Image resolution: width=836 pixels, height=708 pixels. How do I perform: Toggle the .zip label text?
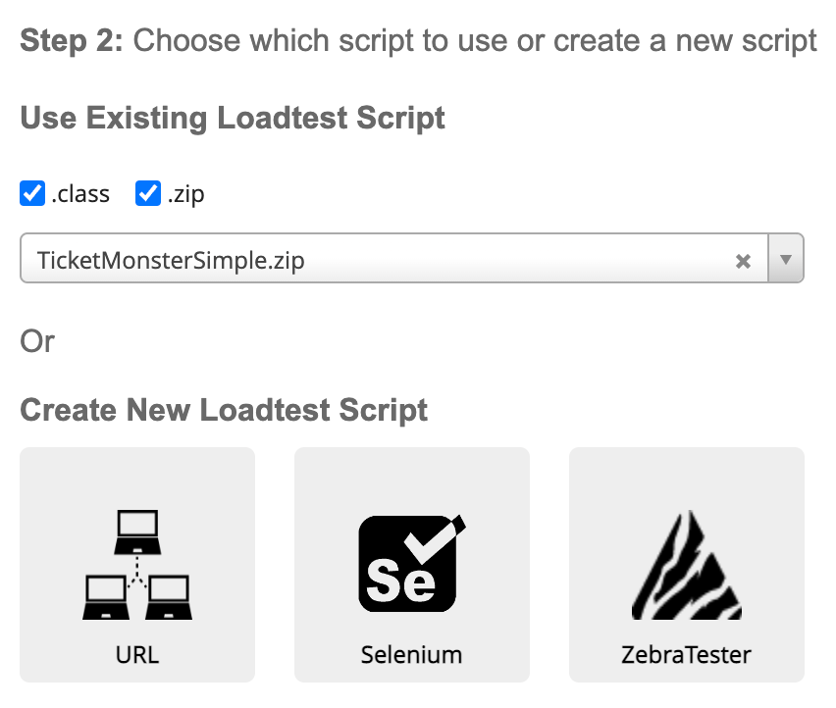click(x=185, y=195)
